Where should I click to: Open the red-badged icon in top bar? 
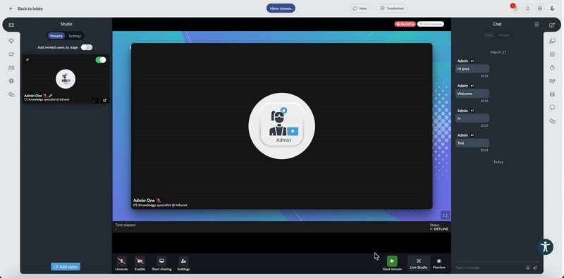[x=515, y=8]
